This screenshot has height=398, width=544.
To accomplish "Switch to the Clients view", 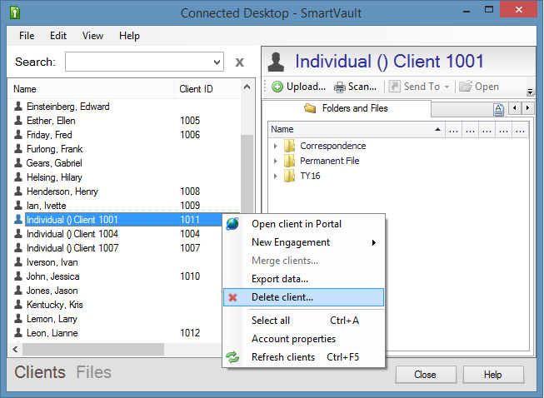I will [x=40, y=373].
